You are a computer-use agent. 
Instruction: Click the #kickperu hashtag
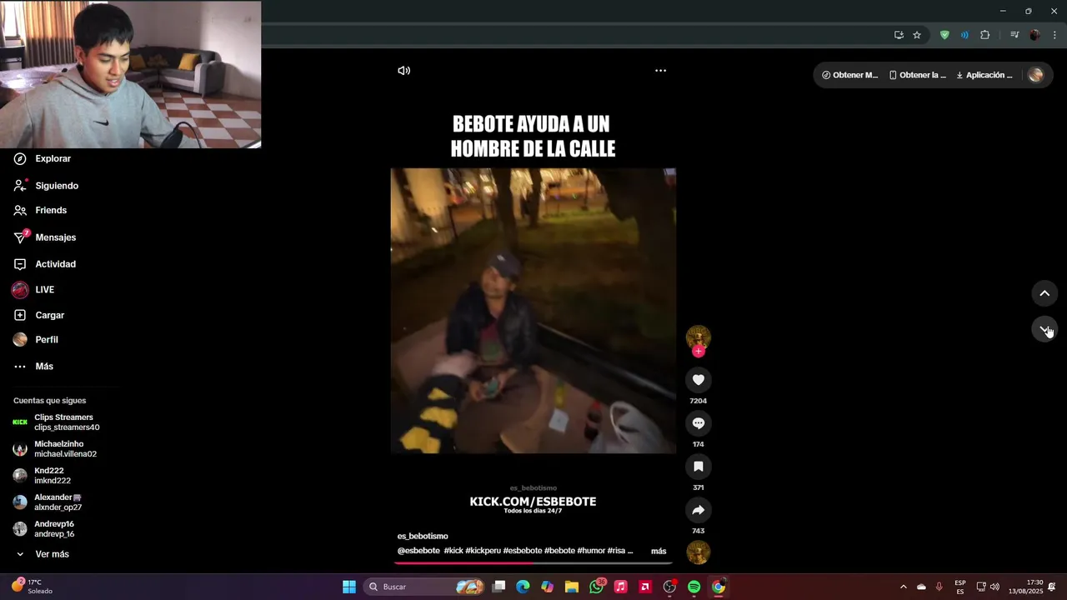[x=483, y=551]
